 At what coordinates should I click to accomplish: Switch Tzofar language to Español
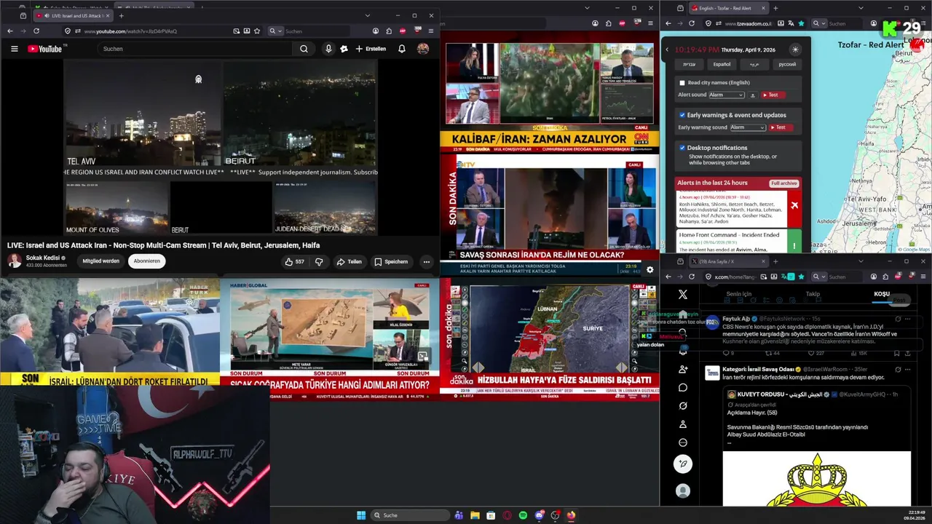point(722,64)
